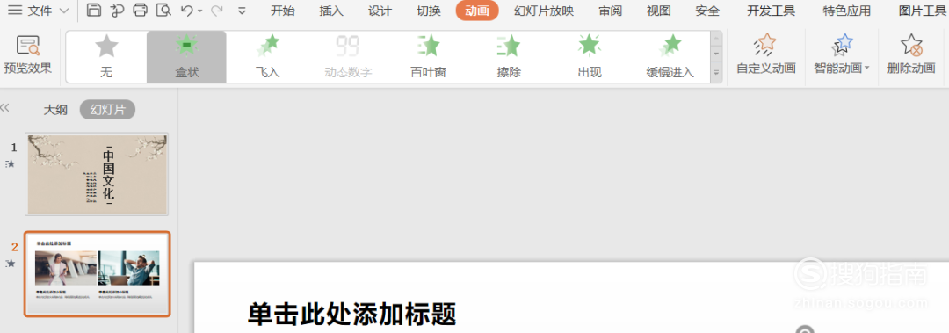Expand the 智能动画 dropdown arrow
Viewport: 949px width, 333px height.
click(866, 68)
